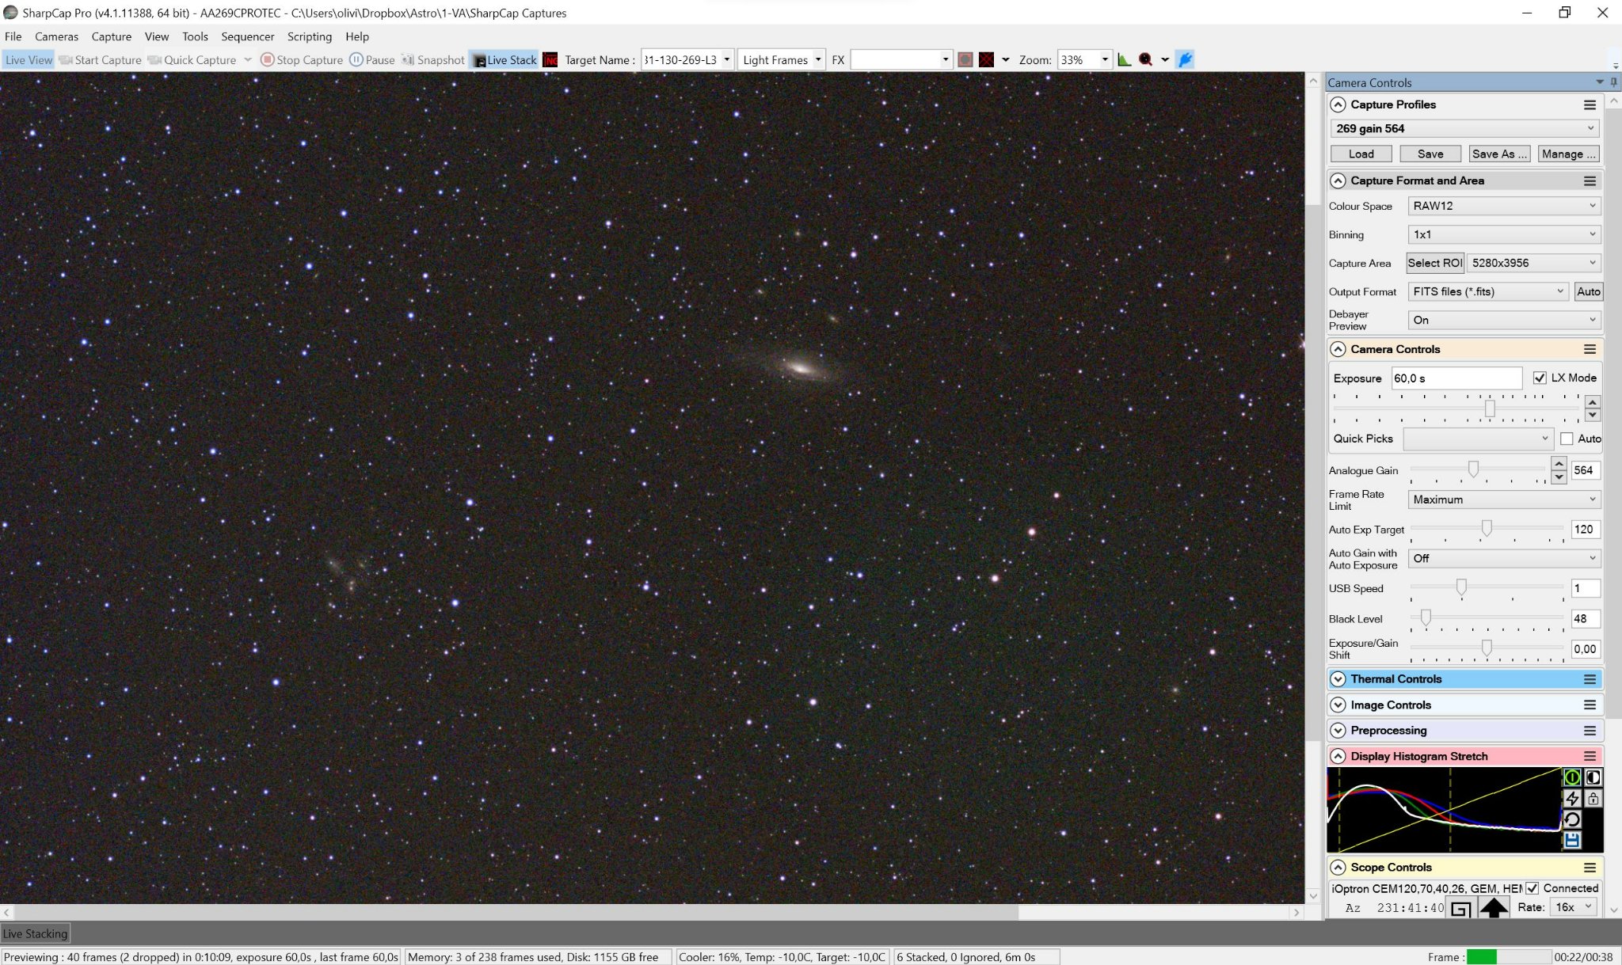
Task: Open the Preprocessing hamburger menu
Action: coord(1589,731)
